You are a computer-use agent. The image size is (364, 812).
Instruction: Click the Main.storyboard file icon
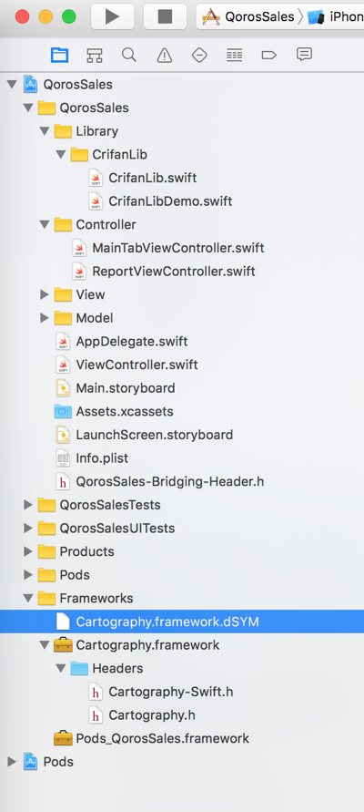point(63,388)
